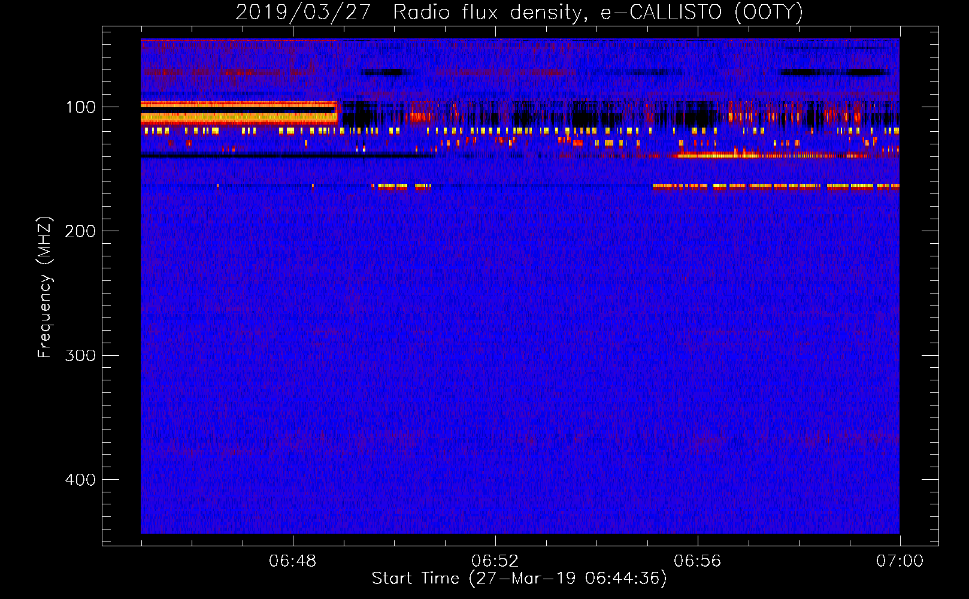The height and width of the screenshot is (599, 969).
Task: Click the 400 frequency tick label
Action: [x=80, y=480]
